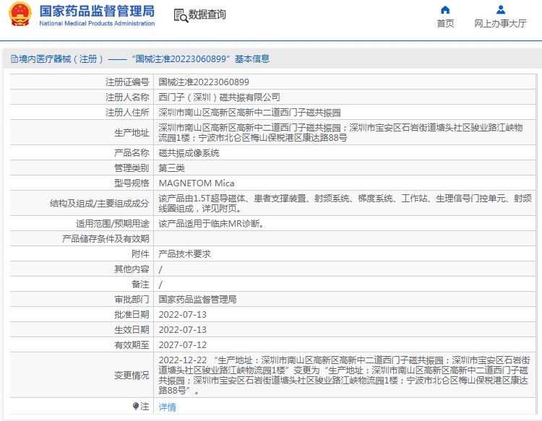Screen dimensions: 542x421
Task: Click product name value 磁共振成像系统
Action: tap(189, 153)
